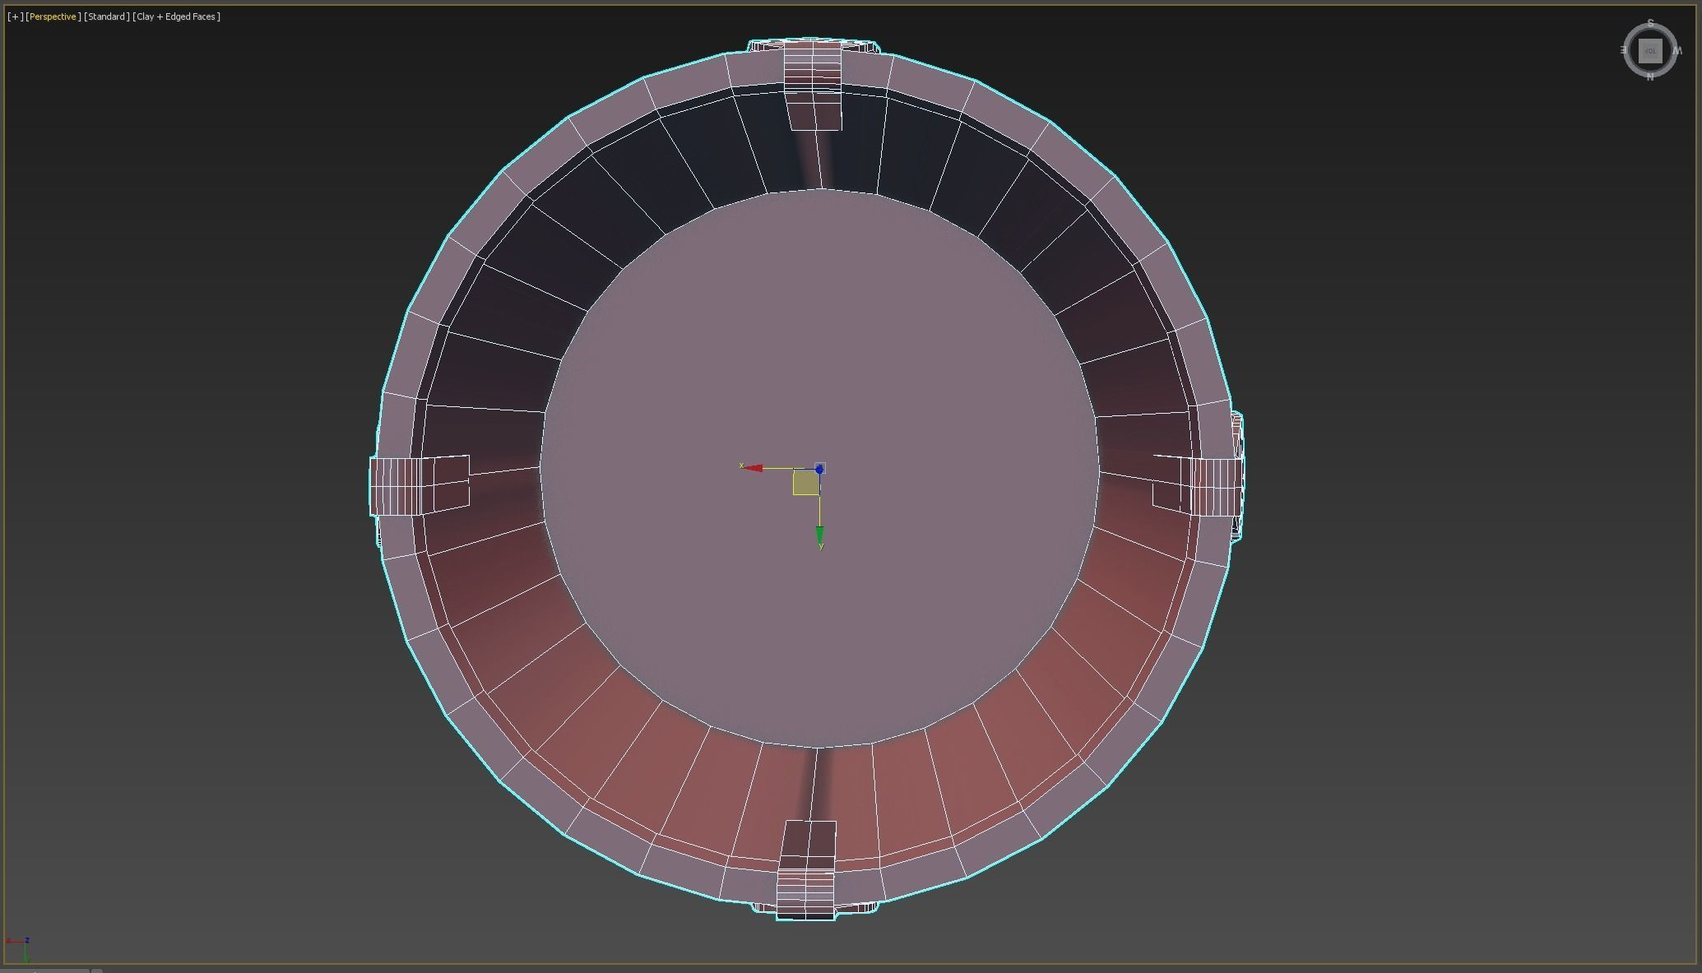Open the Perspective point-of-view menu
1702x973 pixels.
click(53, 16)
